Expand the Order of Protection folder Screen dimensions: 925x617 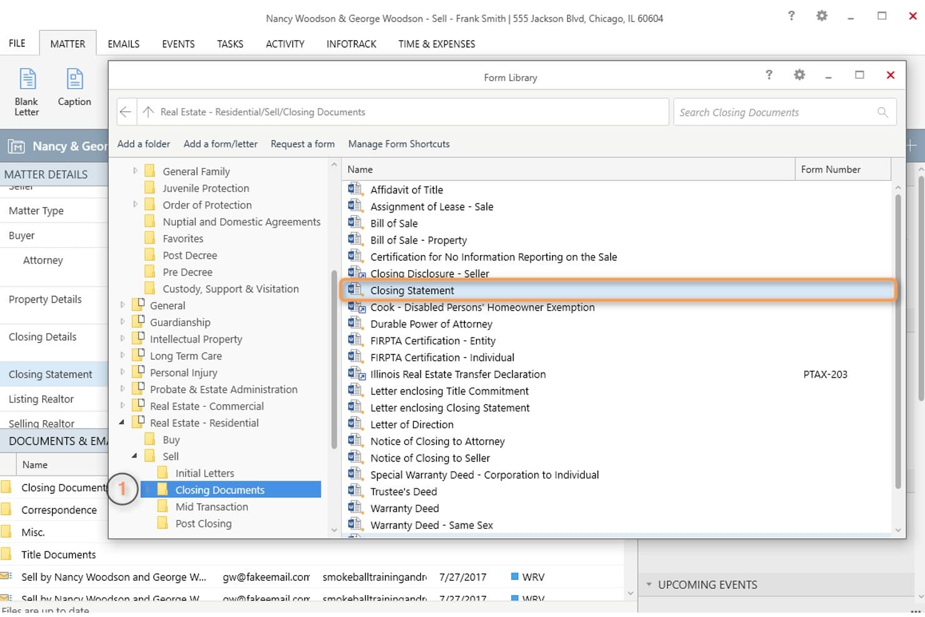(x=135, y=204)
